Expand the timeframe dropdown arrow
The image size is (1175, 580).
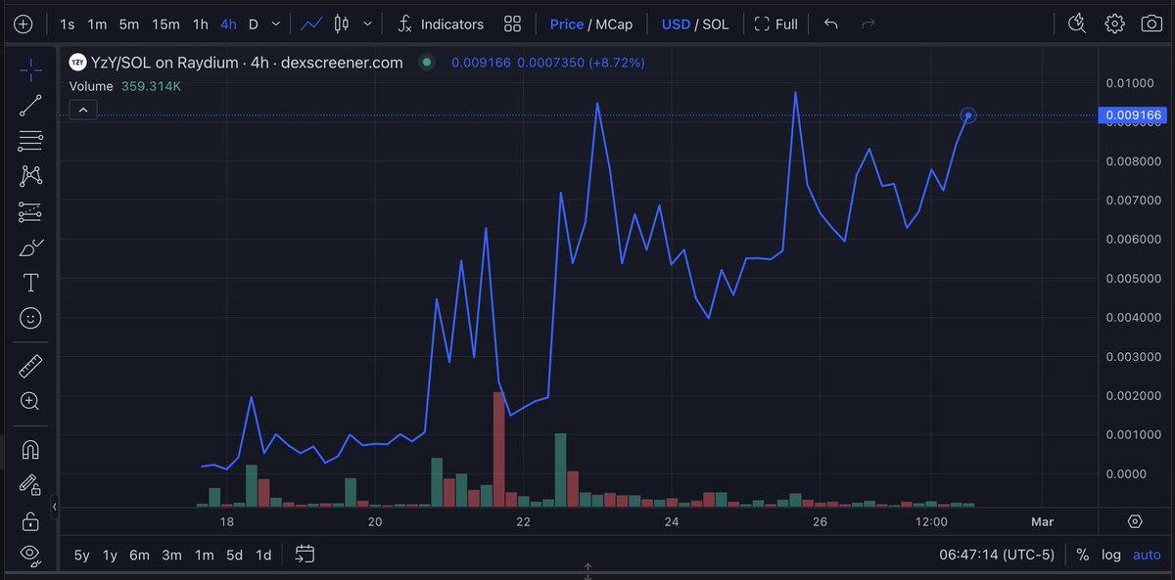[x=277, y=23]
